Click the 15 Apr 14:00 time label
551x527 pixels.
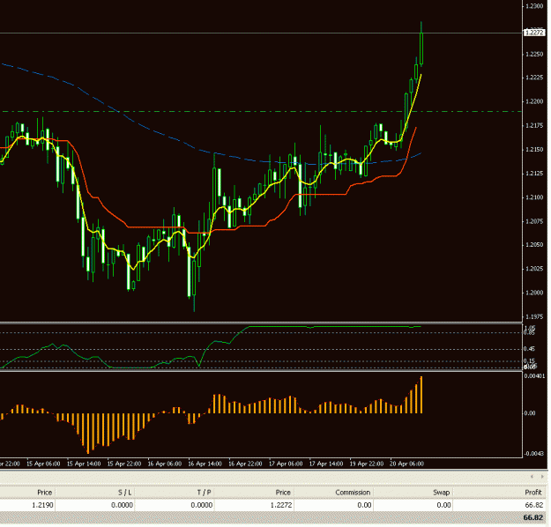(84, 464)
